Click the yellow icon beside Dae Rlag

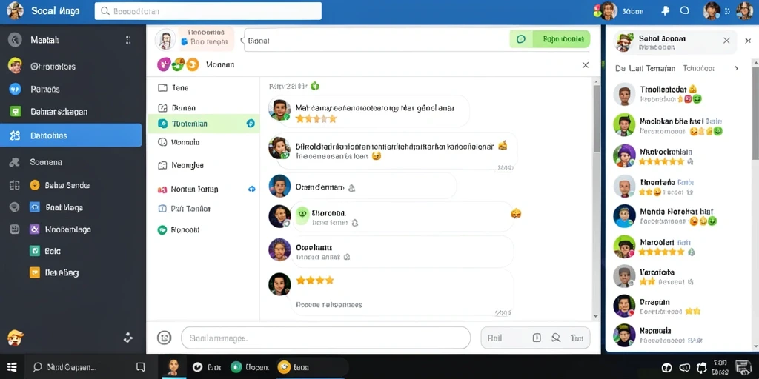pyautogui.click(x=34, y=272)
